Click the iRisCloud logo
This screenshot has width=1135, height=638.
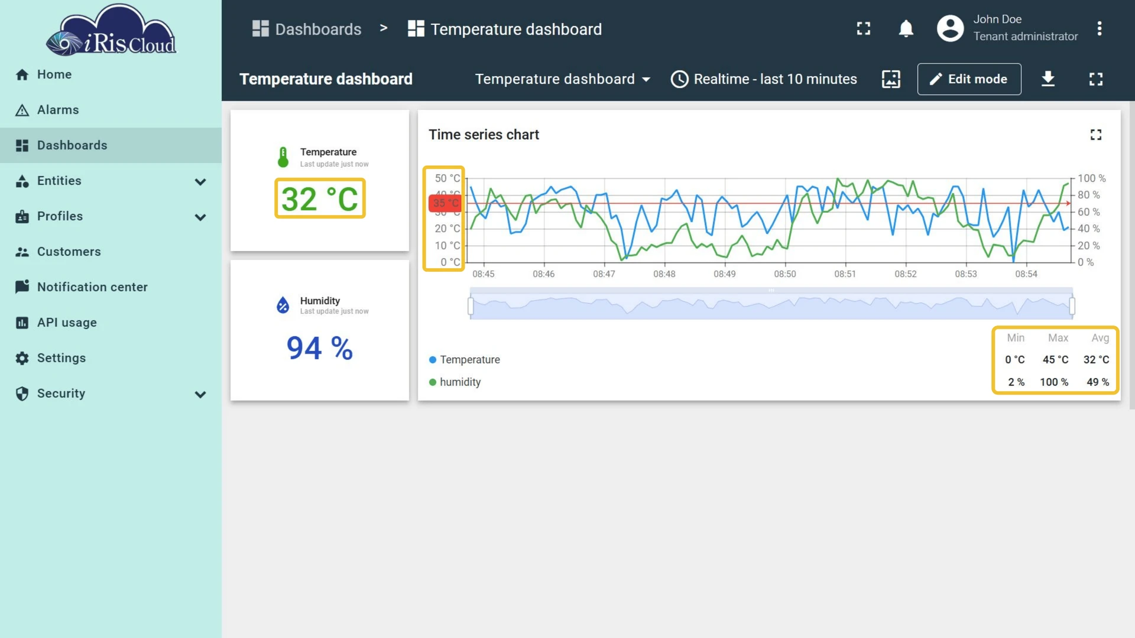(111, 30)
